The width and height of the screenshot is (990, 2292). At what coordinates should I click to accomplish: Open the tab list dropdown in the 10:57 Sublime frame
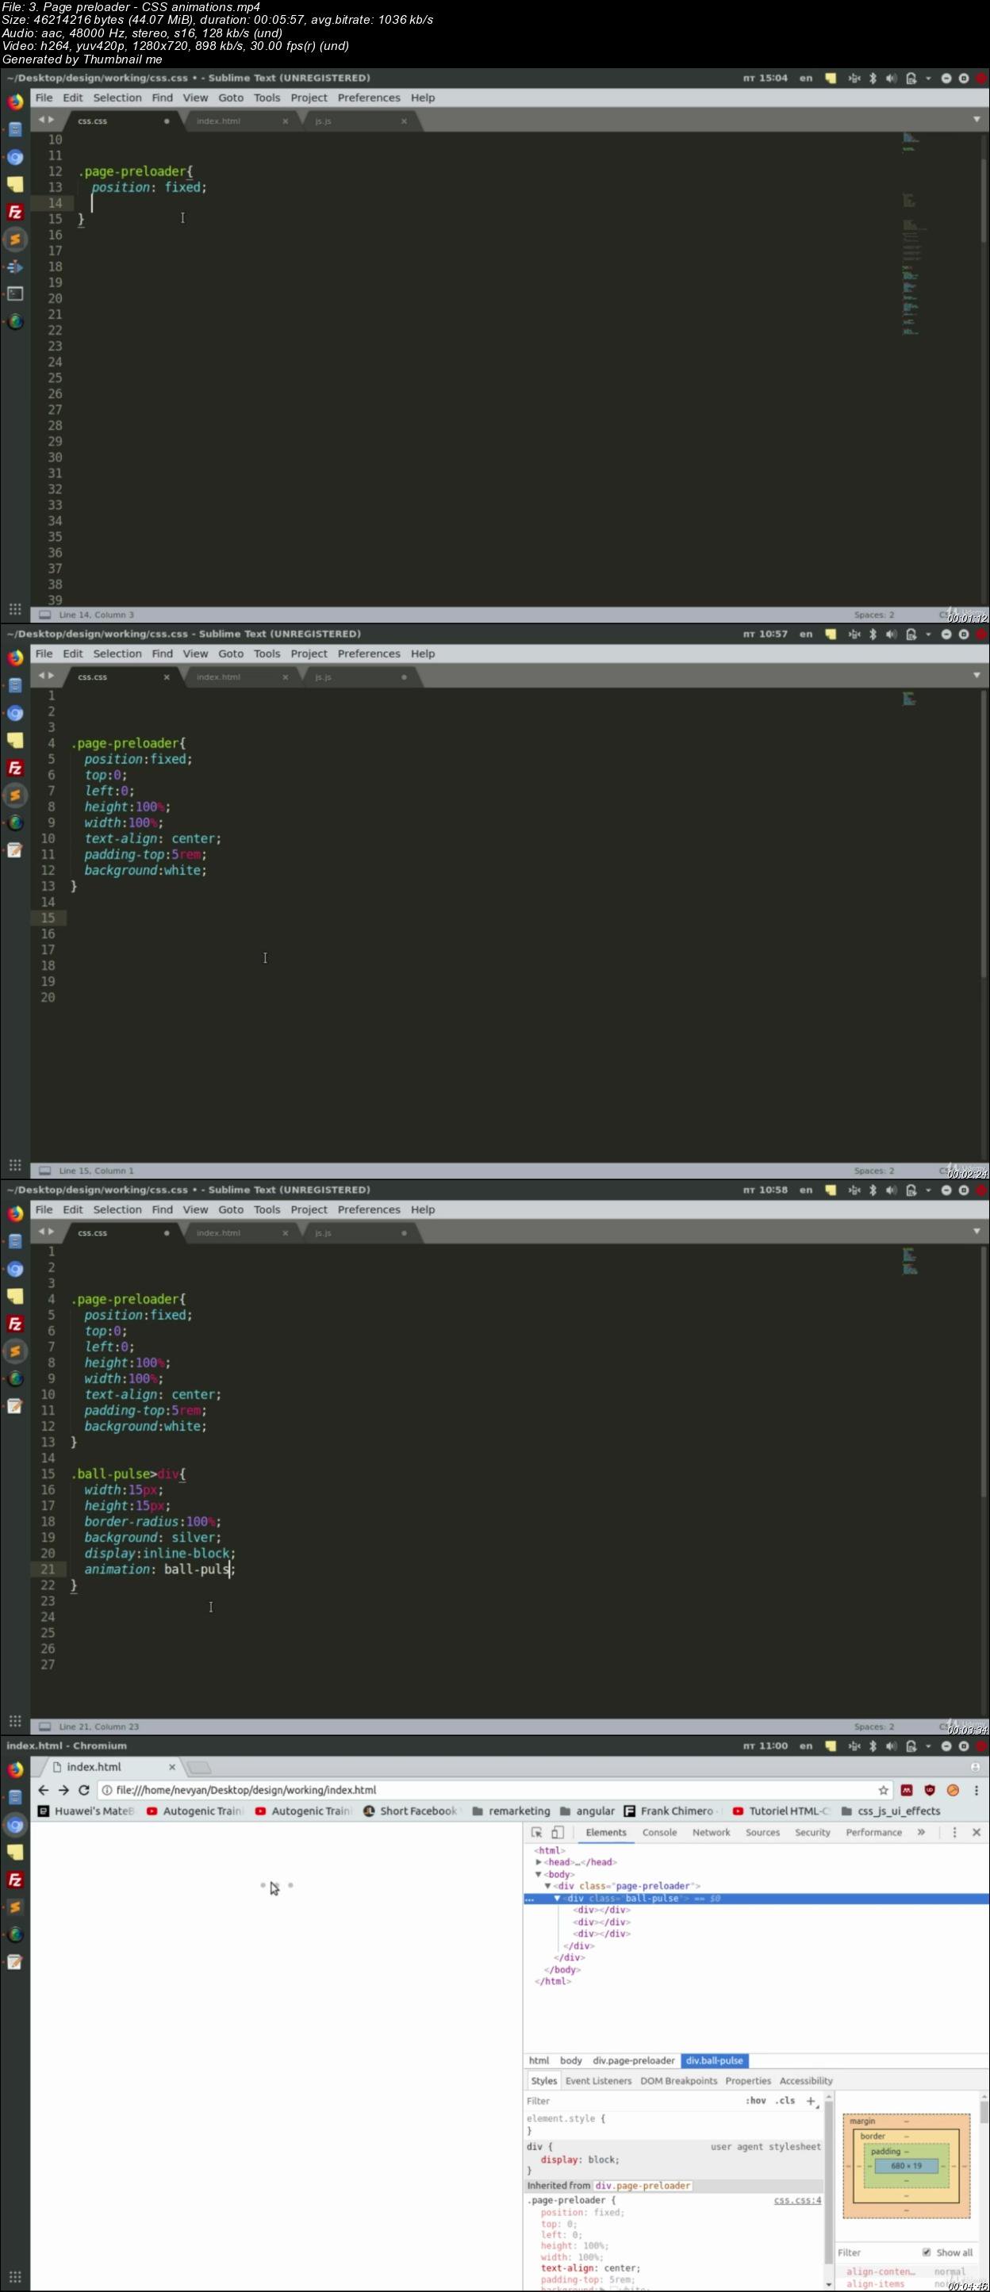pyautogui.click(x=977, y=676)
